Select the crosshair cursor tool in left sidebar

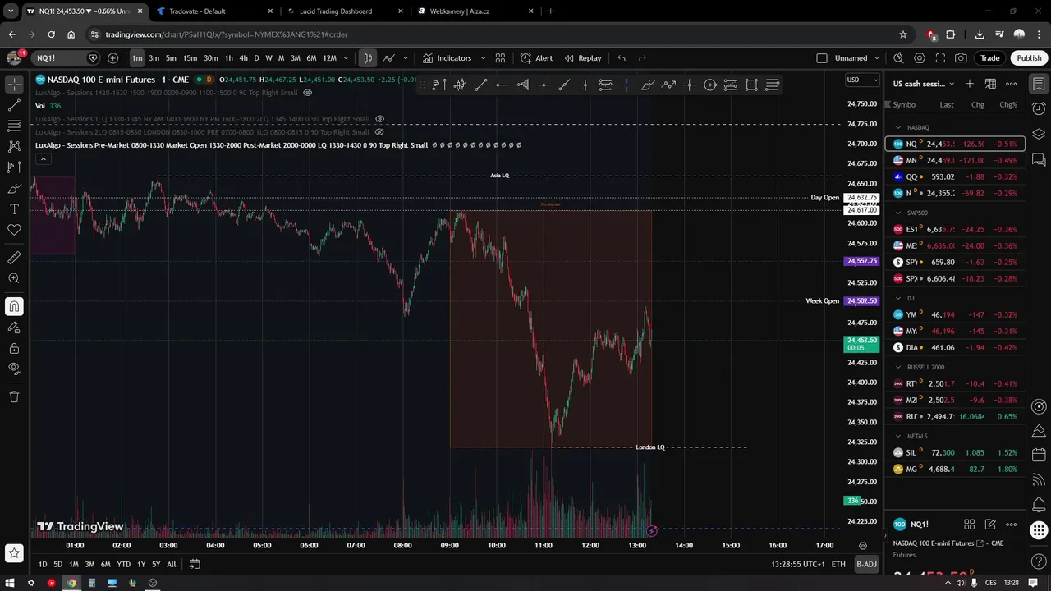tap(14, 85)
